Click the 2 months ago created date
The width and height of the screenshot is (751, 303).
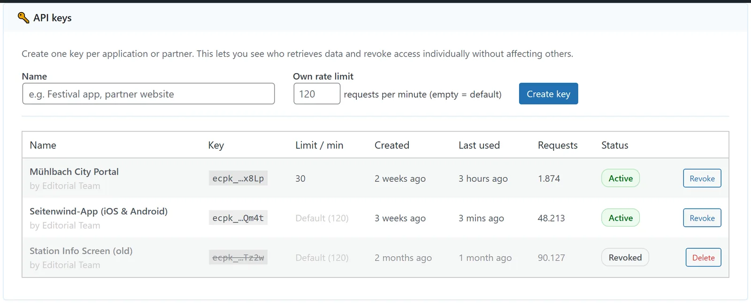coord(403,258)
